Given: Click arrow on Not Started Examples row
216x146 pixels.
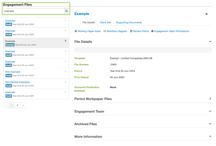Looking at the screenshot, I should [x=65, y=82].
